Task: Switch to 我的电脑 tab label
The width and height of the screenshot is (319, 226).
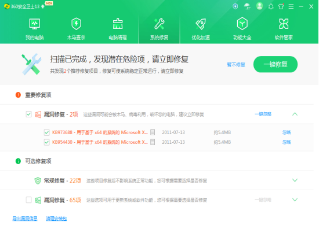Action: tap(35, 38)
